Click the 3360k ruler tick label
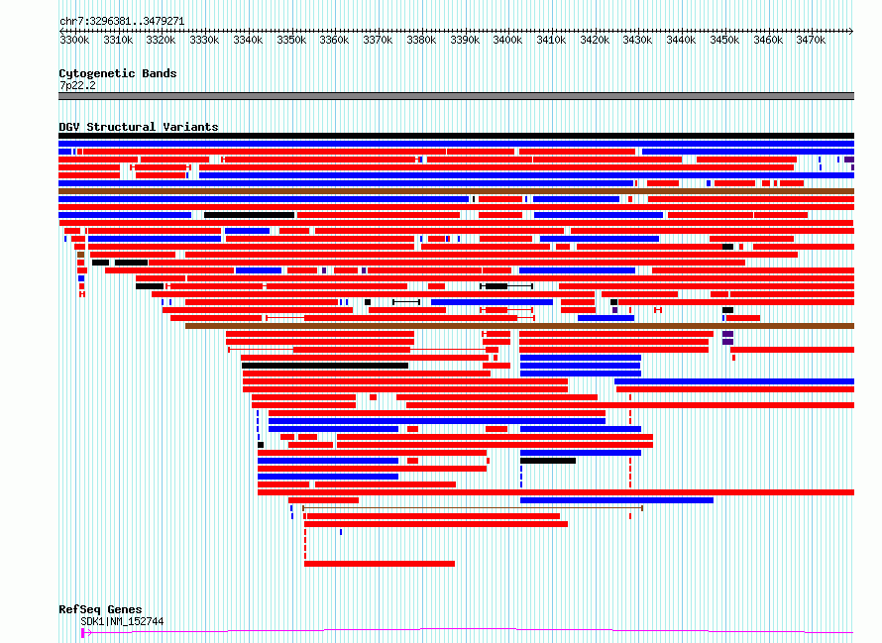Screen dimensions: 882x643 pyautogui.click(x=334, y=40)
